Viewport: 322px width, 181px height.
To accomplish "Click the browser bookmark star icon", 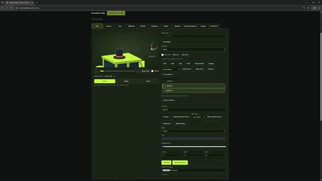I will (308, 8).
